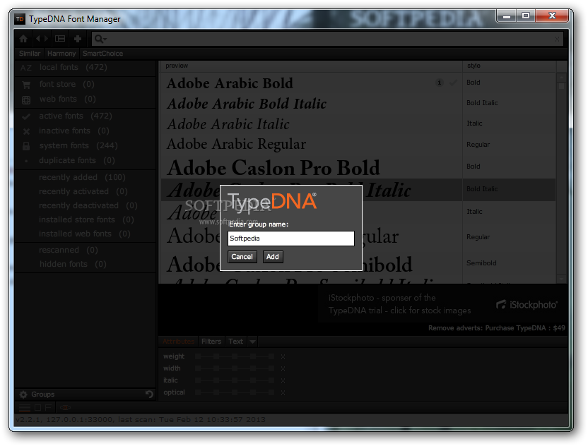The width and height of the screenshot is (588, 446).
Task: Open the Harmony tab
Action: click(x=61, y=54)
